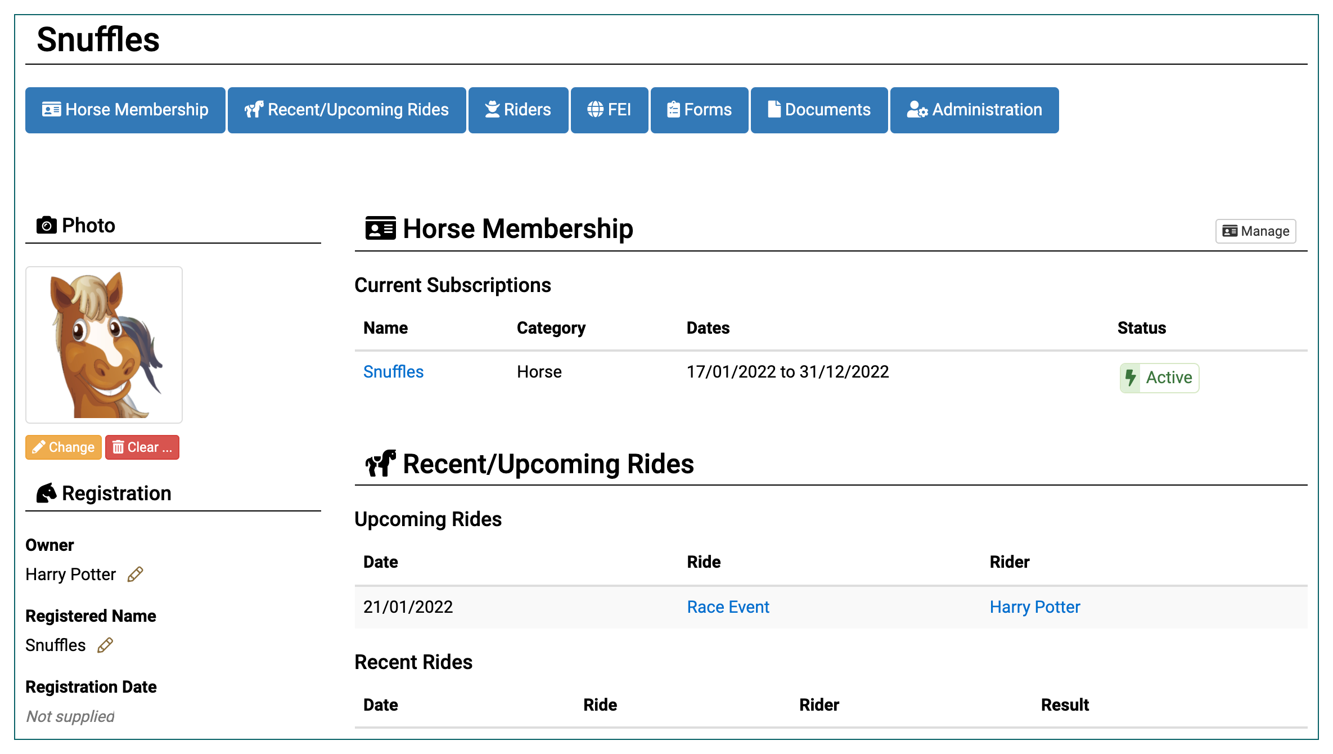Switch to Recent/Upcoming Rides tab
Viewport: 1333px width, 754px height.
(346, 110)
